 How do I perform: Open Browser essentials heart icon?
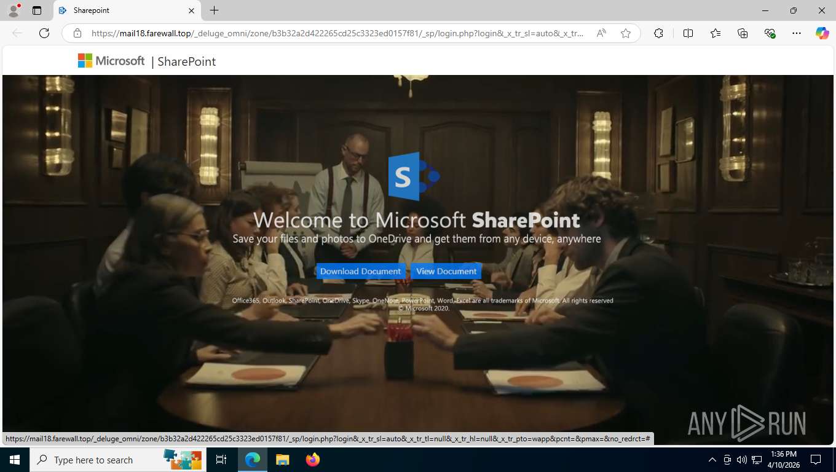tap(770, 33)
